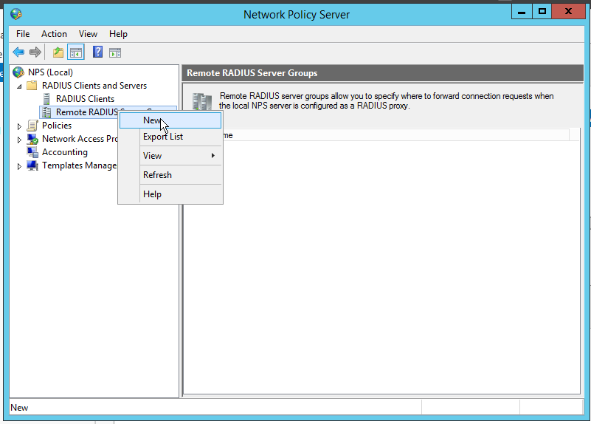Click the Forward arrow toolbar icon
Image resolution: width=591 pixels, height=424 pixels.
35,52
